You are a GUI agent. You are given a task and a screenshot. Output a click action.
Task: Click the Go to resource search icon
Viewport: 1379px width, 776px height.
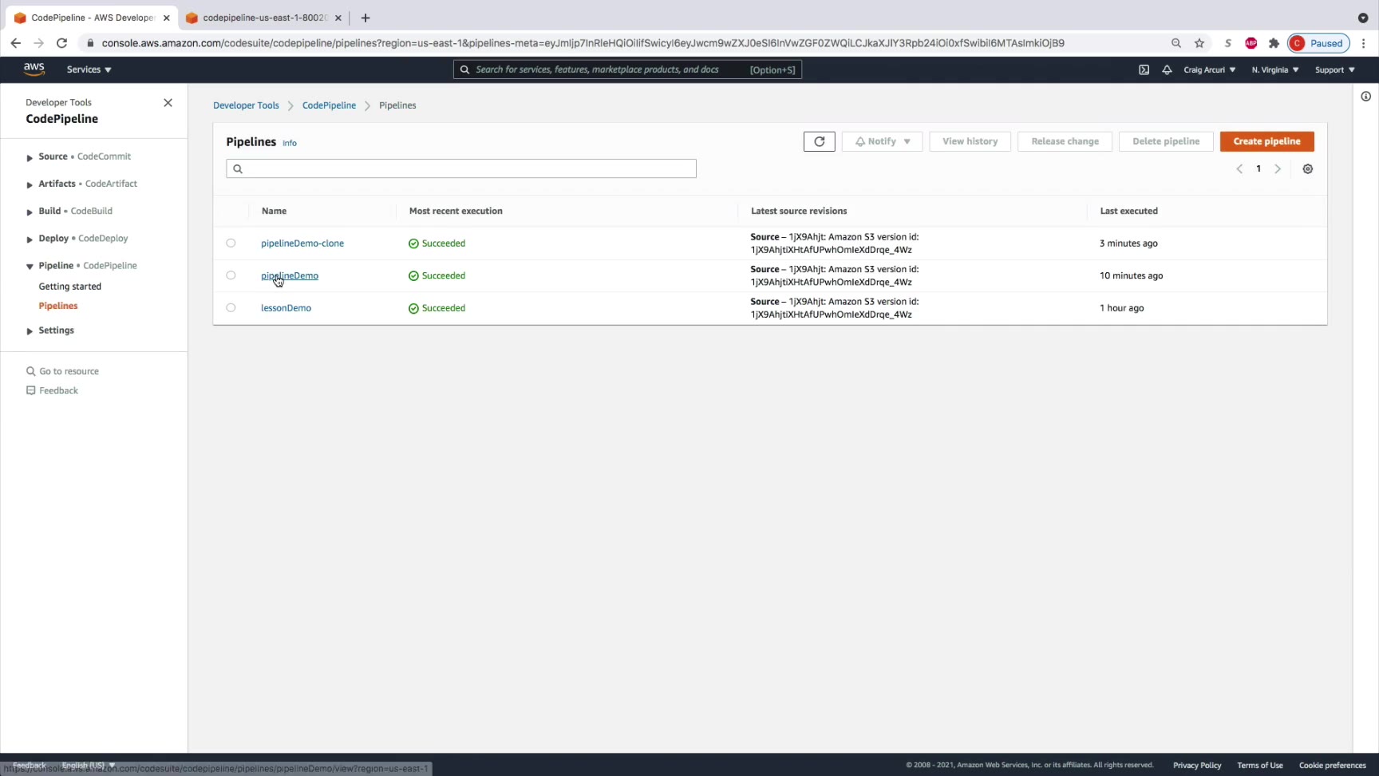click(x=31, y=371)
